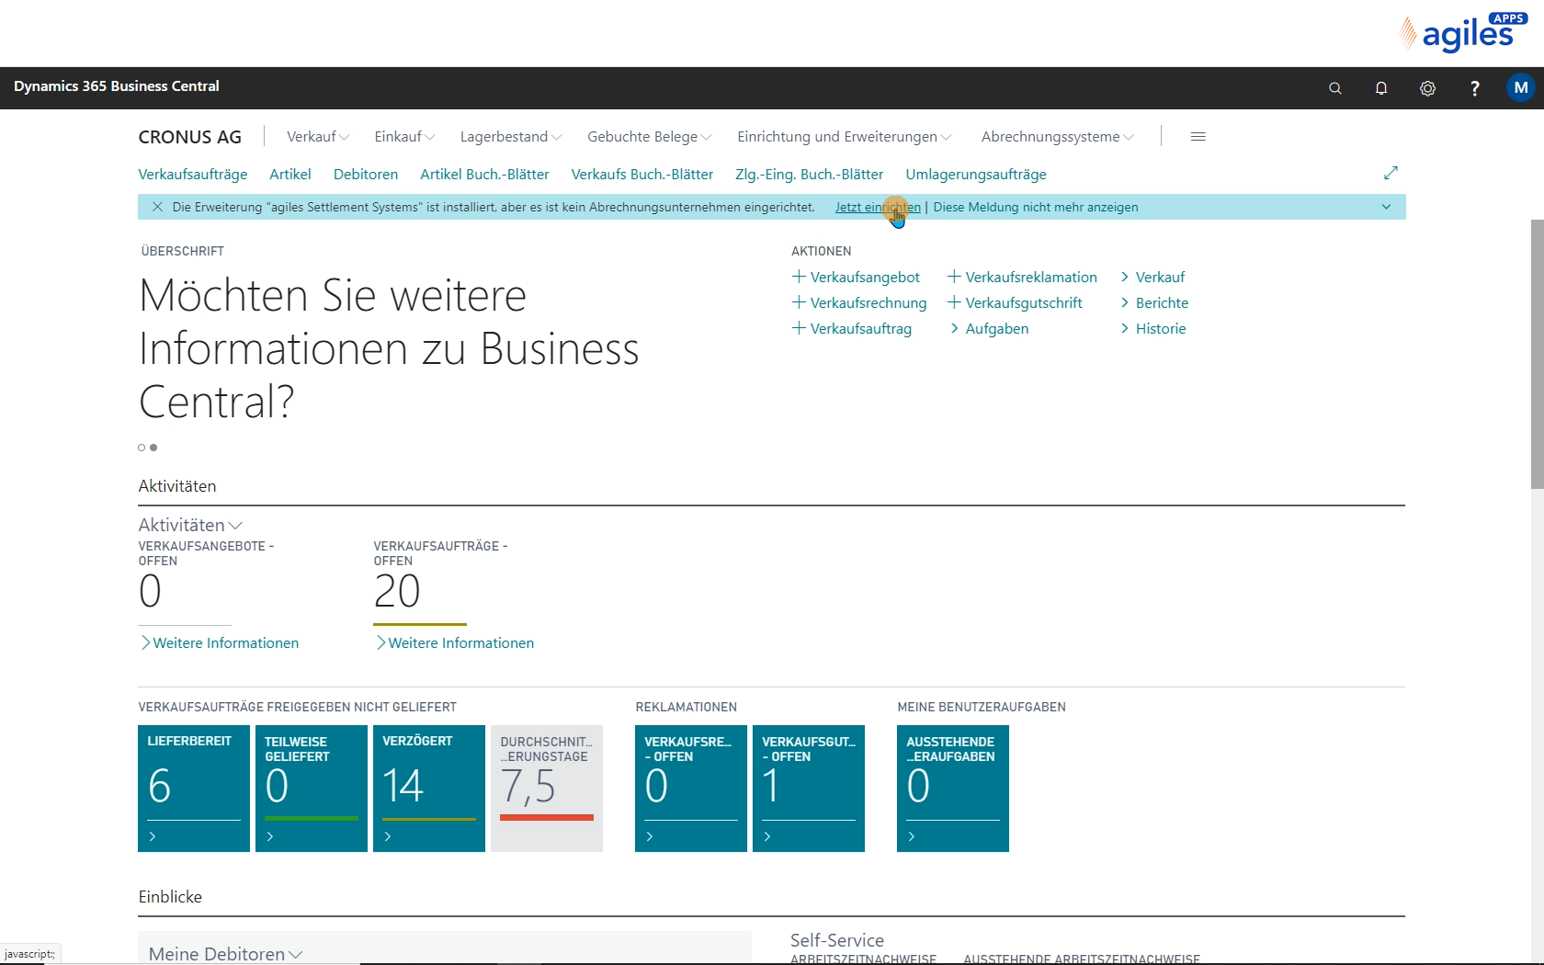Open the Artikel navigation link

click(x=290, y=174)
